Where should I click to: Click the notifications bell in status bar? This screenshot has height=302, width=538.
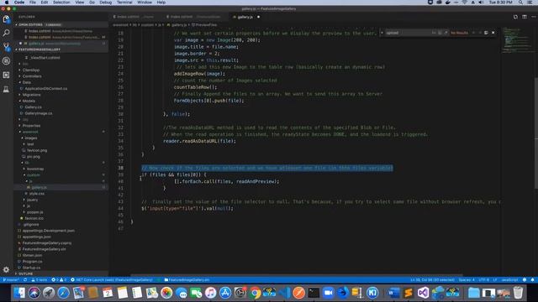pyautogui.click(x=532, y=279)
